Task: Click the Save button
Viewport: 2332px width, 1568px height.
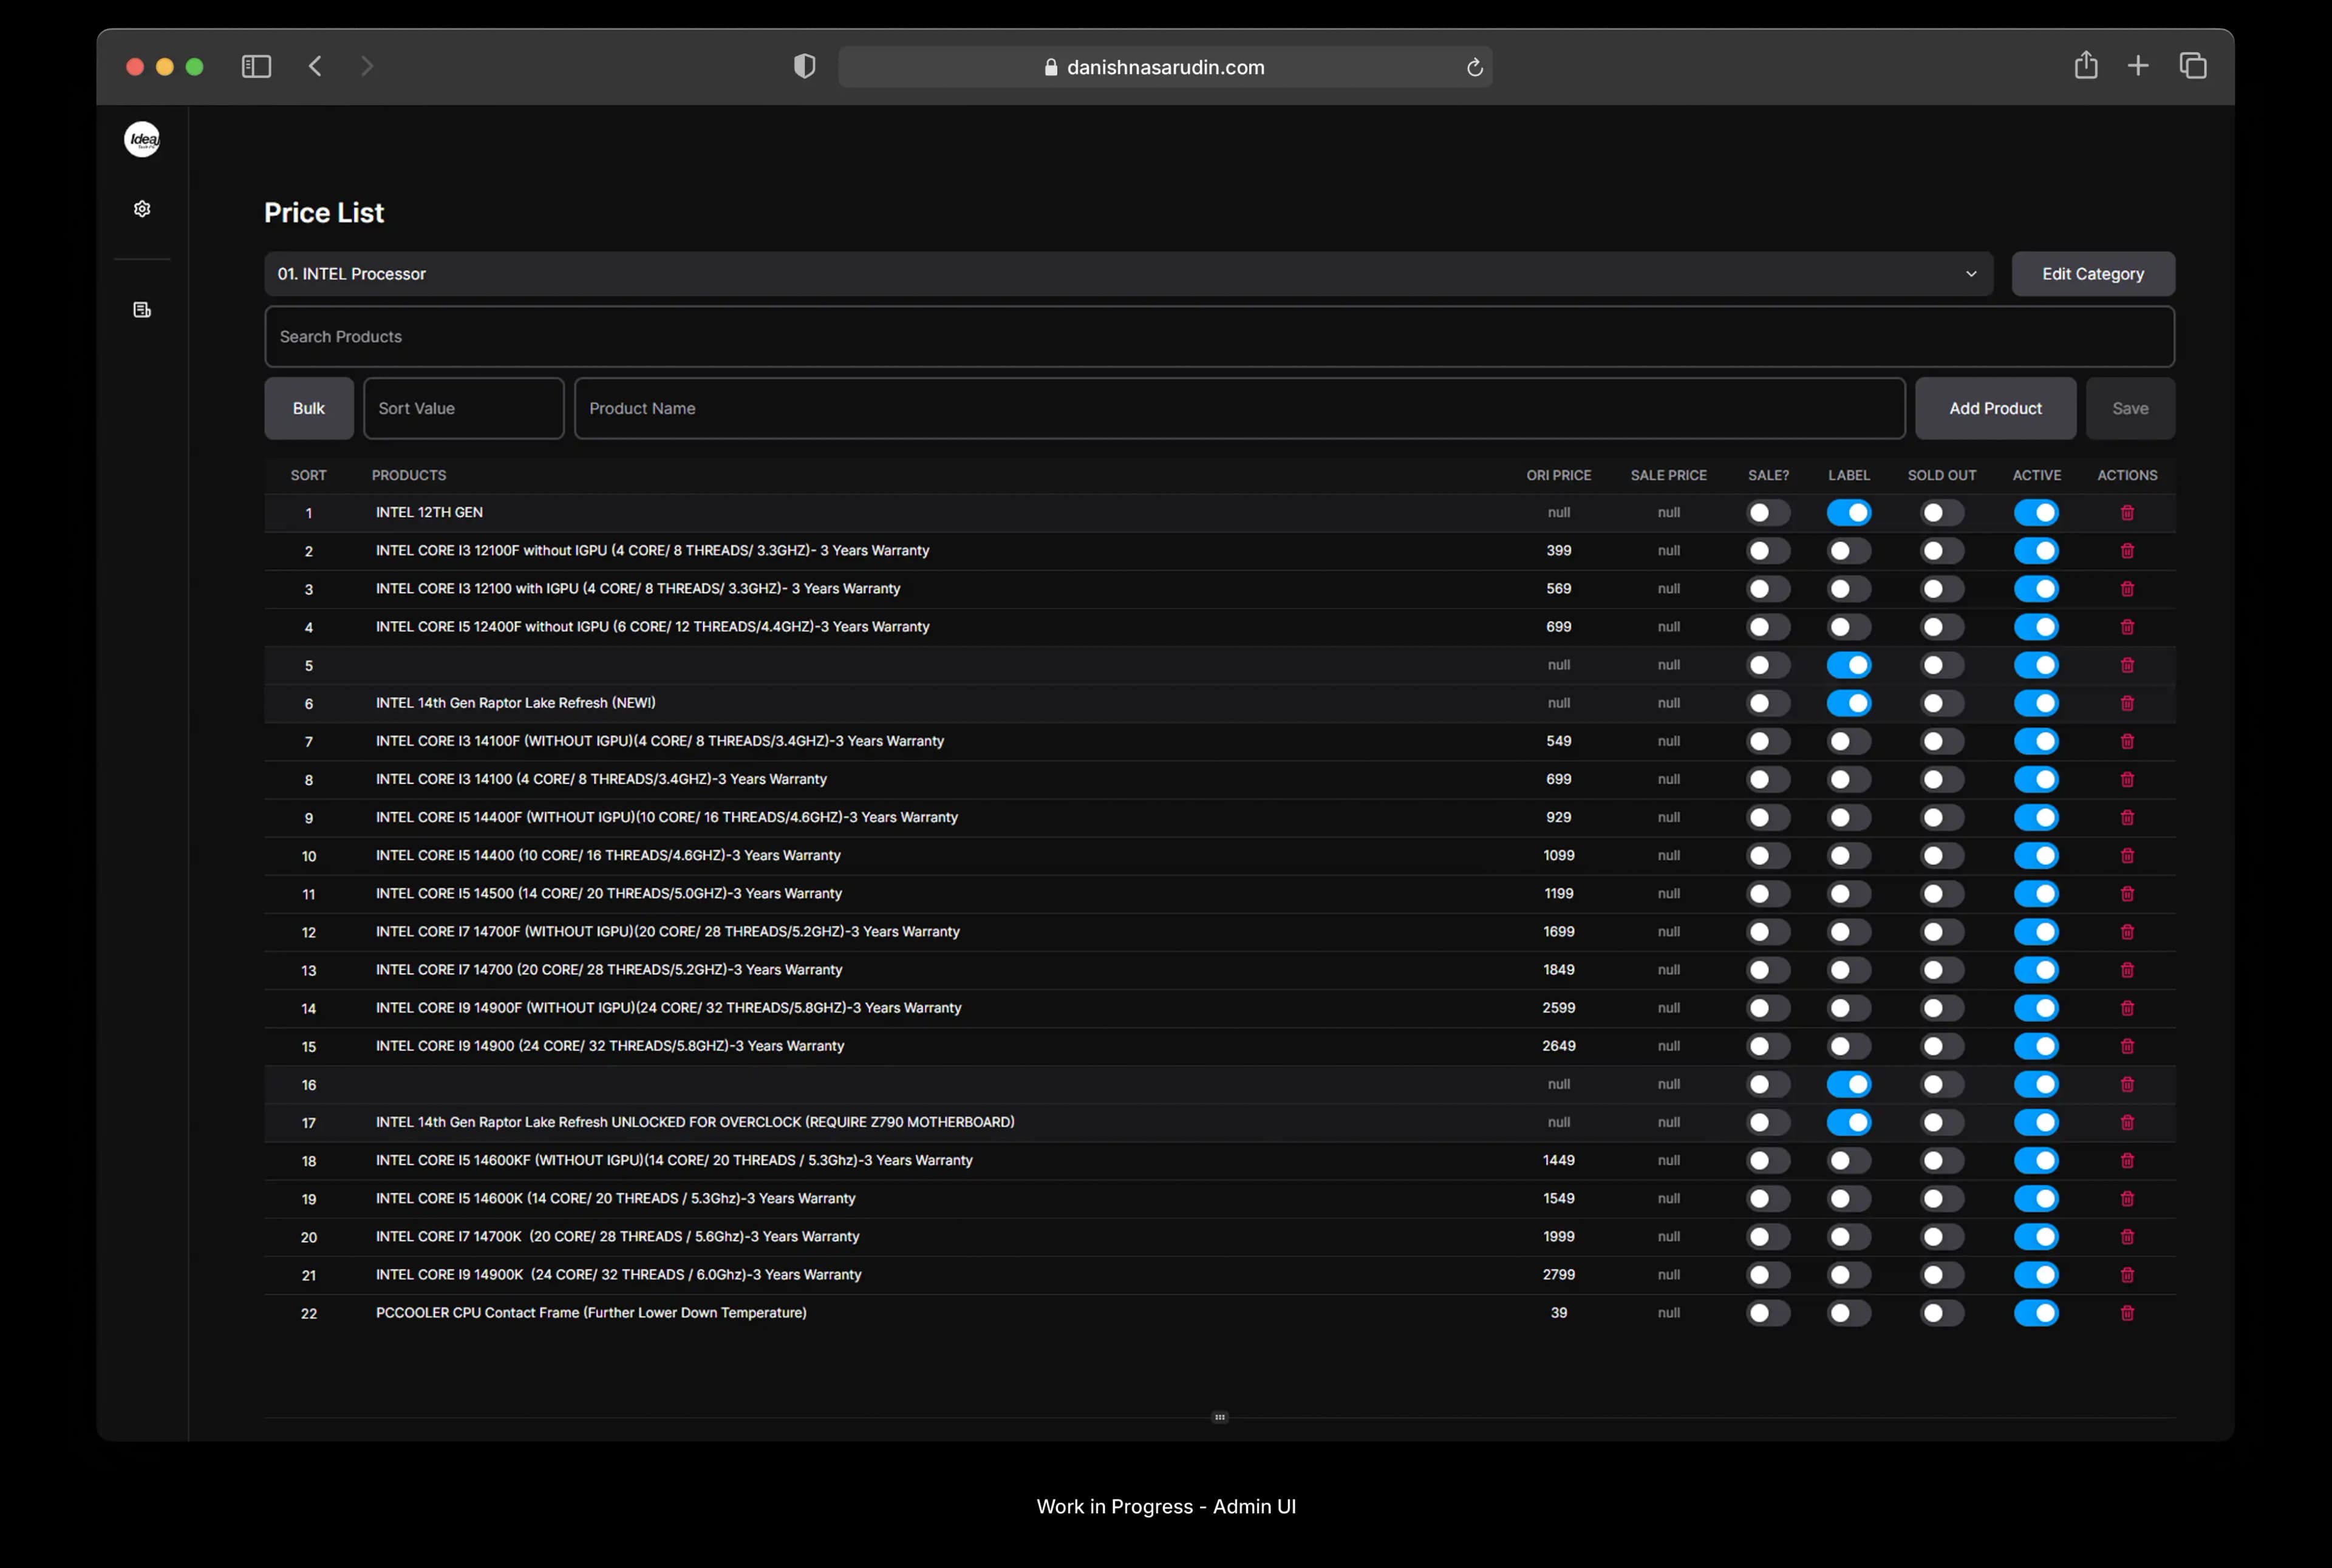Action: point(2130,408)
